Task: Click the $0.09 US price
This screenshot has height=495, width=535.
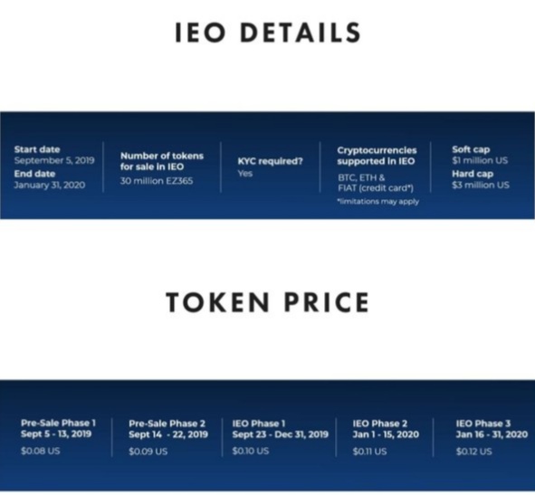Action: (148, 452)
